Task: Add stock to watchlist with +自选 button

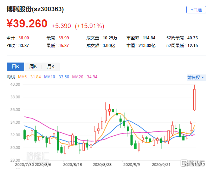Action: pos(196,9)
